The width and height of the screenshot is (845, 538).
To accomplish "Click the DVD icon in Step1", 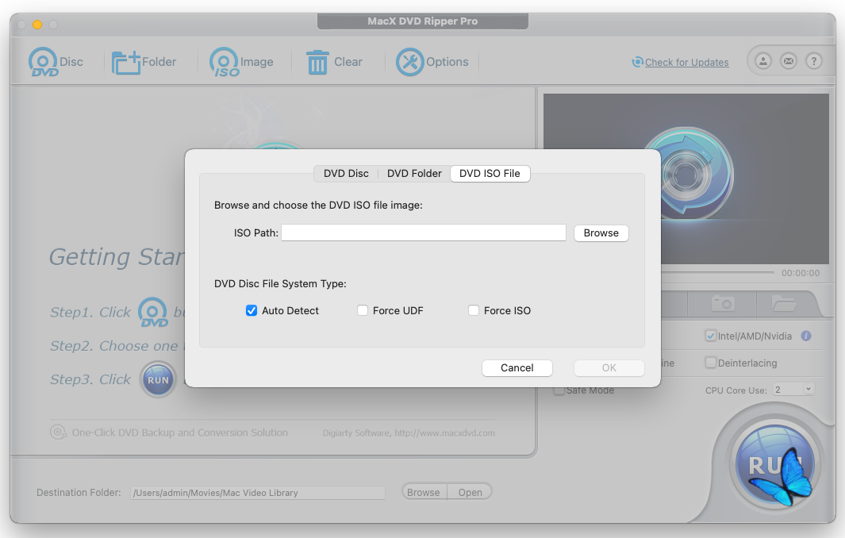I will pyautogui.click(x=153, y=312).
